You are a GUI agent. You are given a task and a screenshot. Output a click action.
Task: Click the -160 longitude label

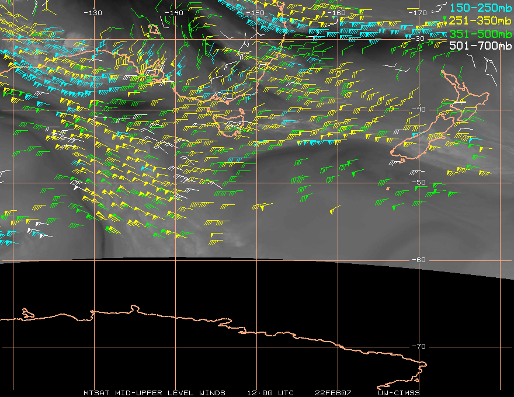click(x=338, y=13)
